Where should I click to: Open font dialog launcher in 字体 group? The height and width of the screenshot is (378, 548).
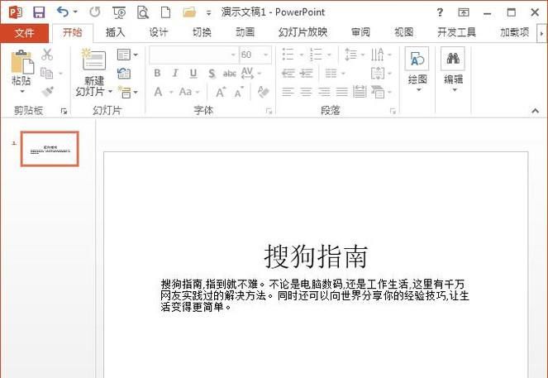tap(269, 111)
